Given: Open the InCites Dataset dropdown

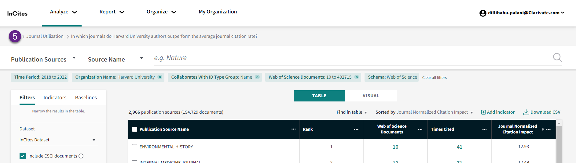Looking at the screenshot, I should pyautogui.click(x=58, y=140).
